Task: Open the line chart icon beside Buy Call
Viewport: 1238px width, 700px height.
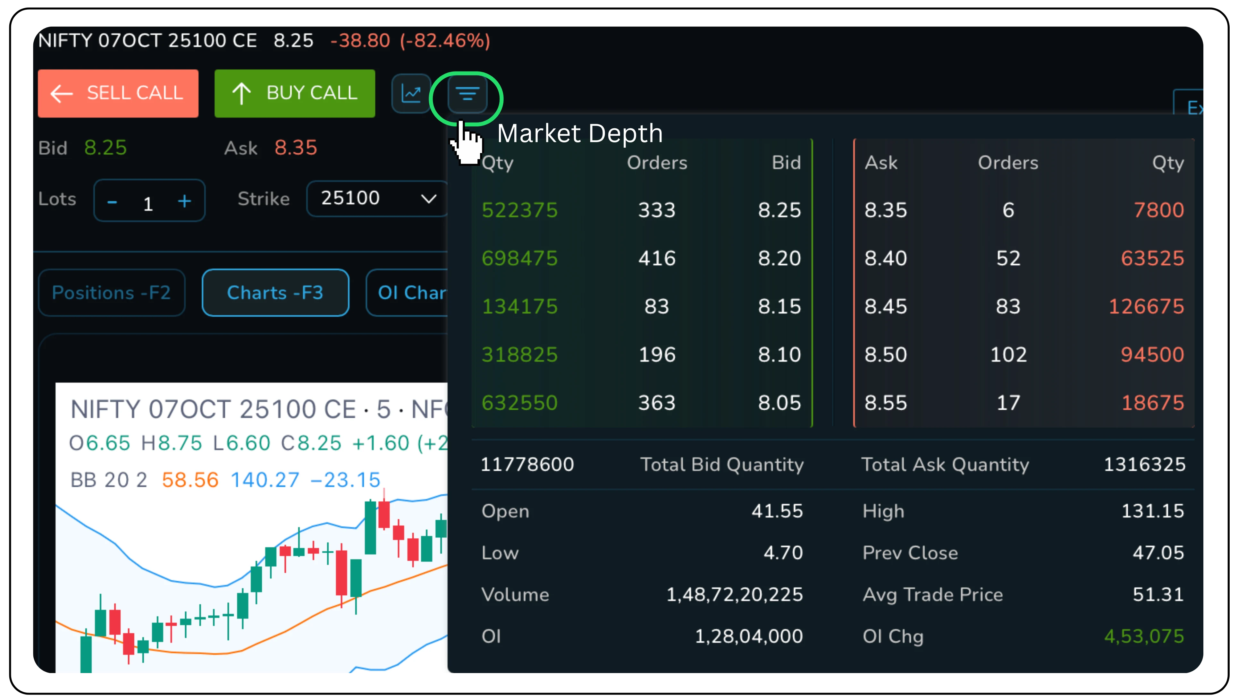Action: (x=411, y=93)
